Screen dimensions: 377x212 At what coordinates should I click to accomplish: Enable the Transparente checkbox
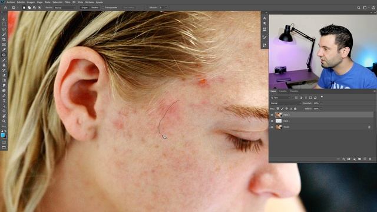[x=103, y=8]
